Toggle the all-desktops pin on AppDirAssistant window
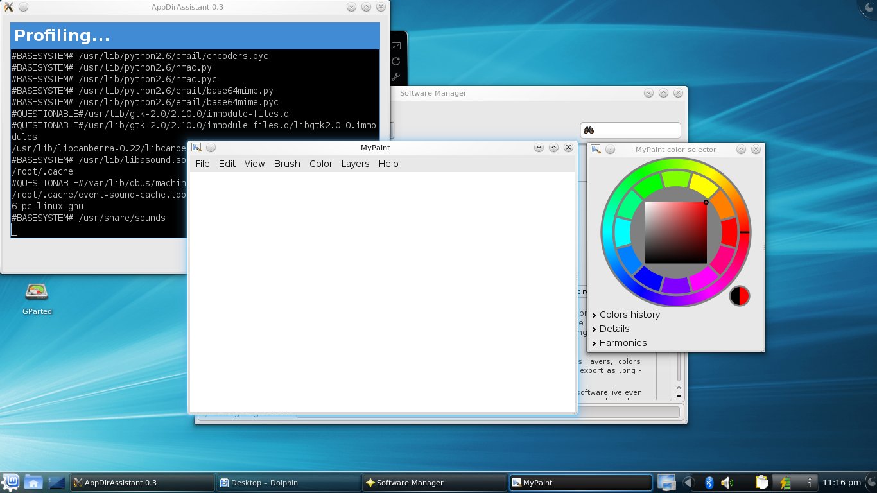The image size is (877, 493). [23, 7]
